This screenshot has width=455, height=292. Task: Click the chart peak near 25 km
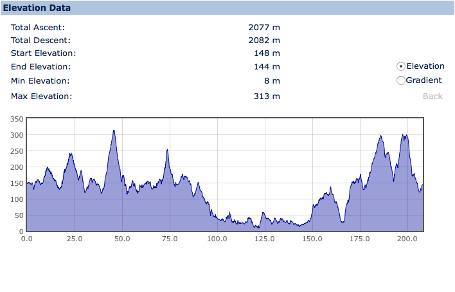click(71, 154)
